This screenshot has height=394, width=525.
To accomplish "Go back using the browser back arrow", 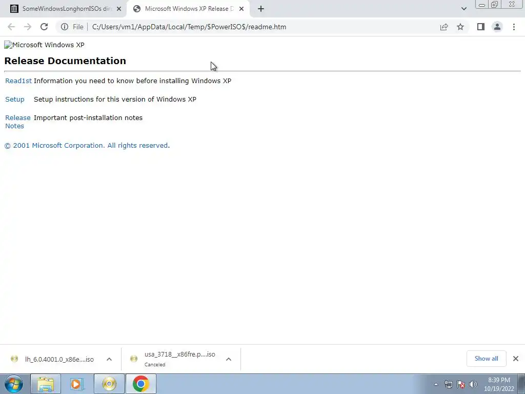I will [x=11, y=27].
